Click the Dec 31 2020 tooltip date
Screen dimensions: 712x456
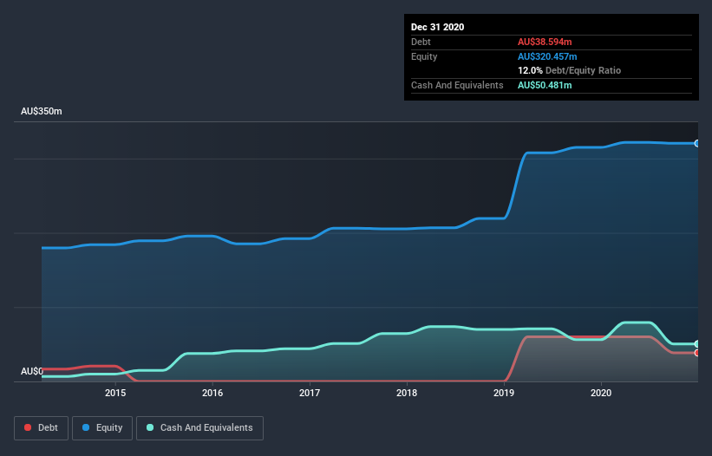point(437,27)
